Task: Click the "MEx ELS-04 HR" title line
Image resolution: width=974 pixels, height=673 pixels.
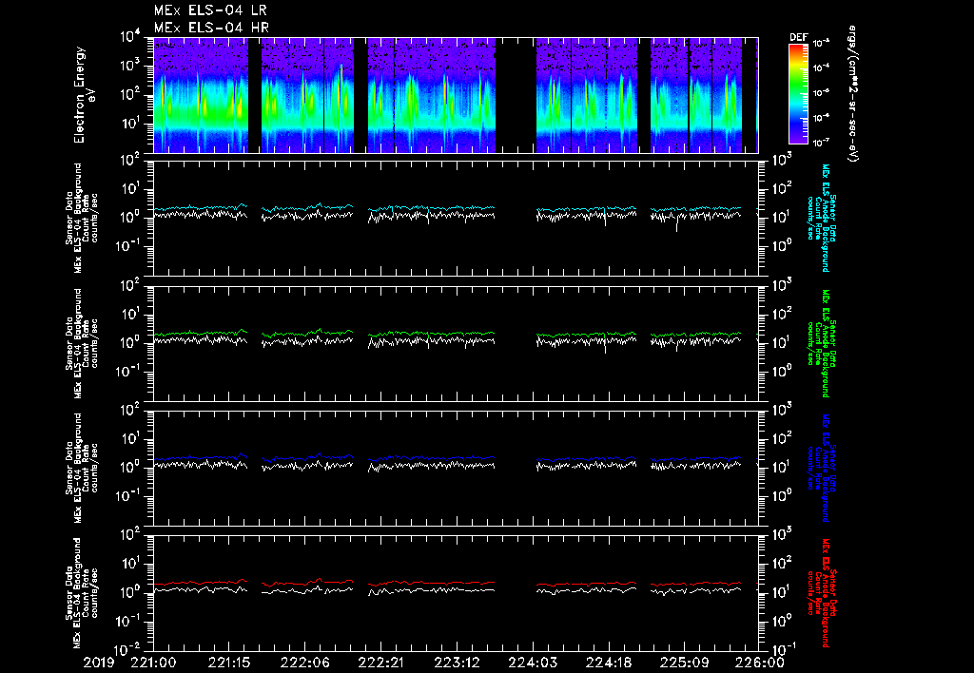Action: tap(211, 28)
